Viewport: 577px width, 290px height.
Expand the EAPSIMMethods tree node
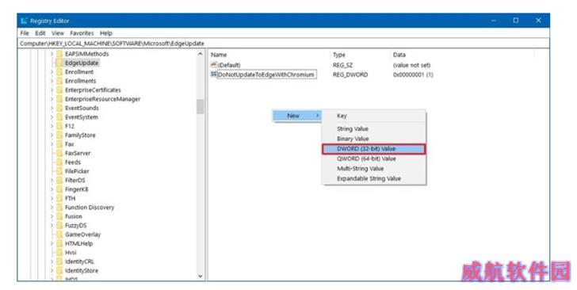pyautogui.click(x=52, y=54)
